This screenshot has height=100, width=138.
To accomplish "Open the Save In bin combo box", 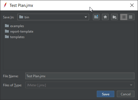I will point(53,17).
